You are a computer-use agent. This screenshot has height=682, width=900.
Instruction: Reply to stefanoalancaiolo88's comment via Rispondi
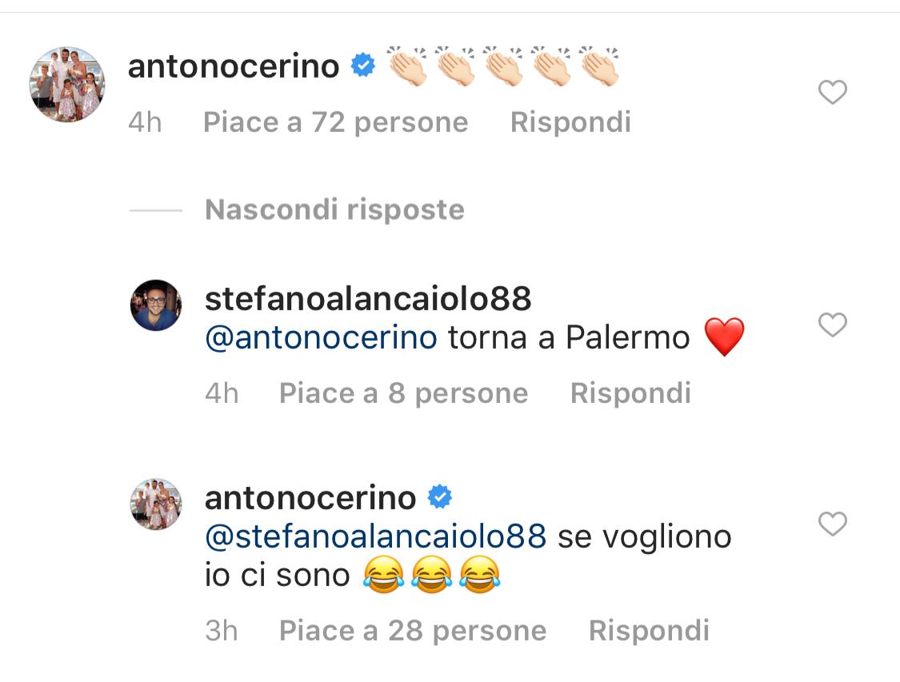pos(630,393)
